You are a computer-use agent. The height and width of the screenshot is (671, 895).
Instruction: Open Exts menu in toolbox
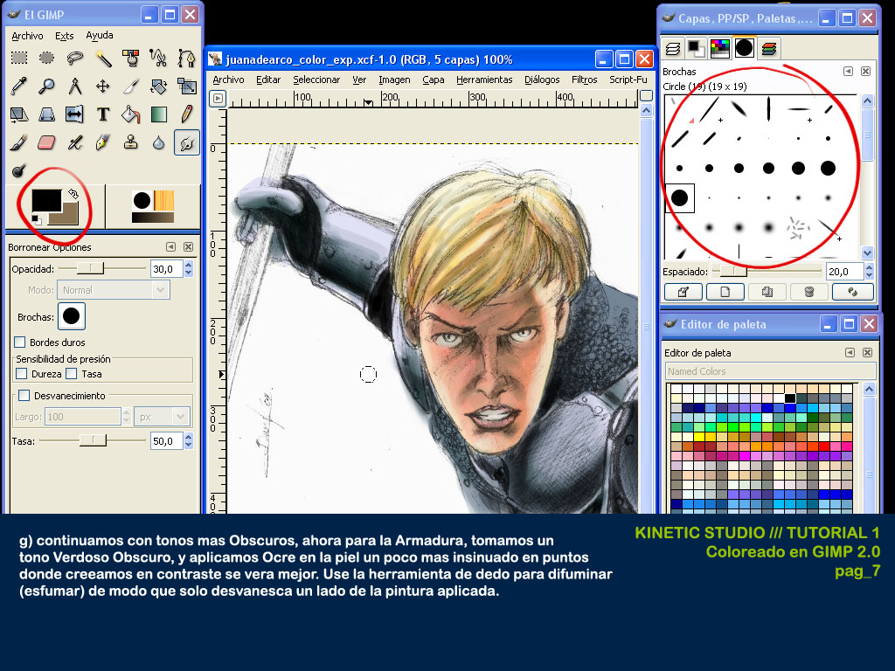tap(65, 35)
